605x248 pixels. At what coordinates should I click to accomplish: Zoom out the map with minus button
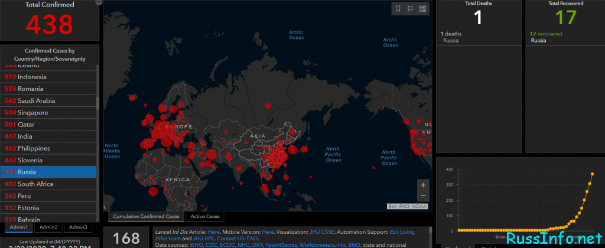tap(423, 195)
